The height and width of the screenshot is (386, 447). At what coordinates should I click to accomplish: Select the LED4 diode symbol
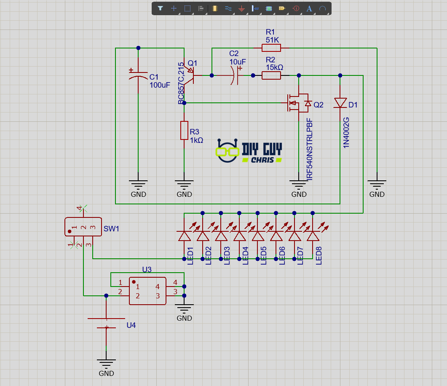pos(239,236)
